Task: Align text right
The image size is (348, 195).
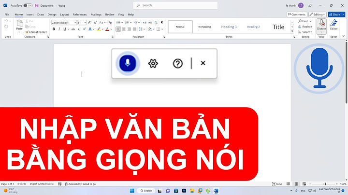Action: [129, 29]
